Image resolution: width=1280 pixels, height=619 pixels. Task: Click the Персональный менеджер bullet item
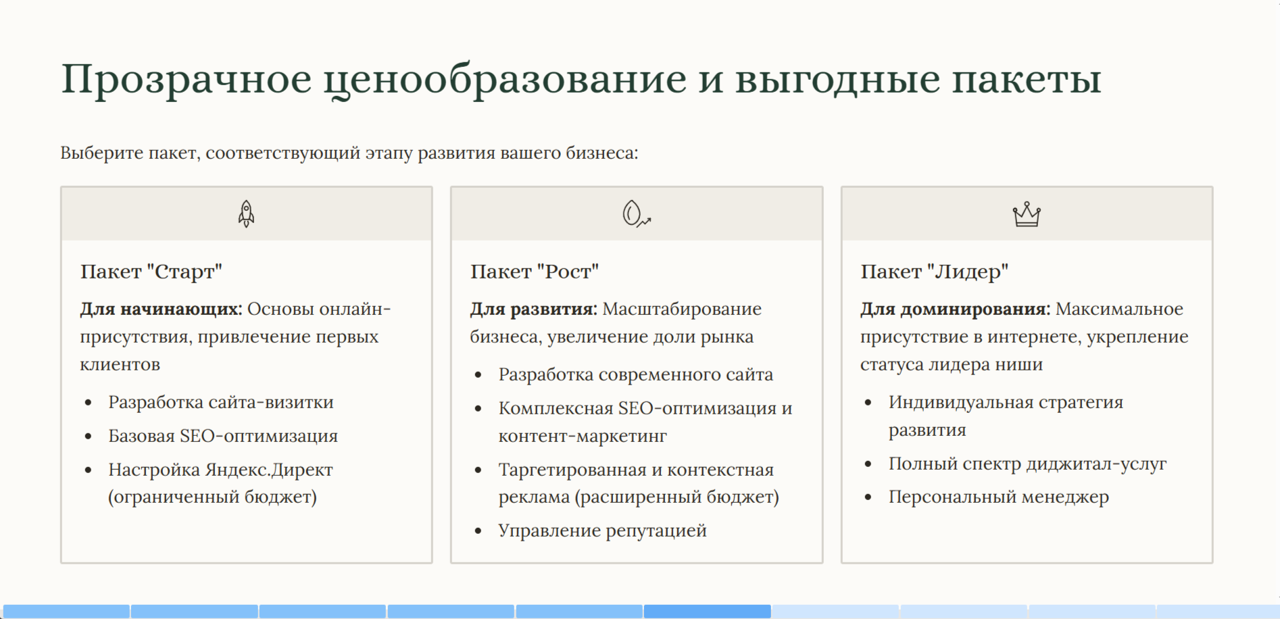[x=998, y=497]
